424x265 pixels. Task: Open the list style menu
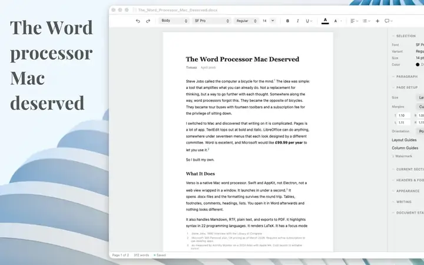click(366, 21)
